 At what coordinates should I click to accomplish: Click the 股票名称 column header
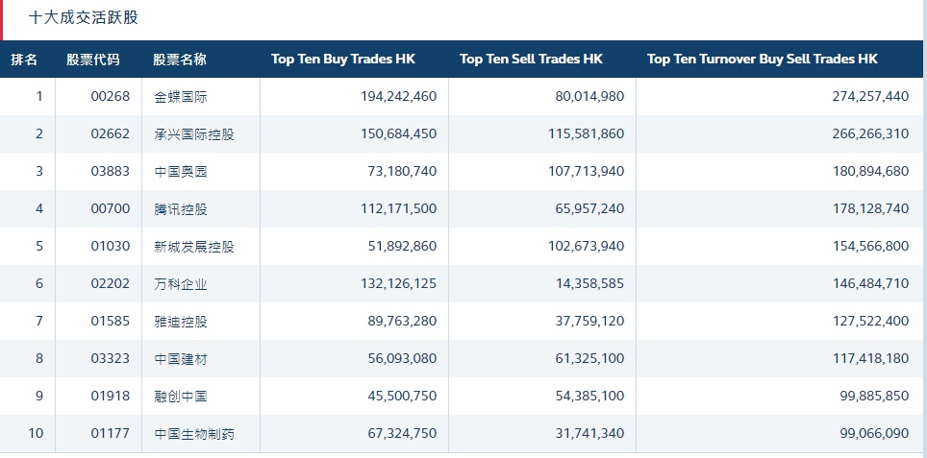pyautogui.click(x=180, y=59)
